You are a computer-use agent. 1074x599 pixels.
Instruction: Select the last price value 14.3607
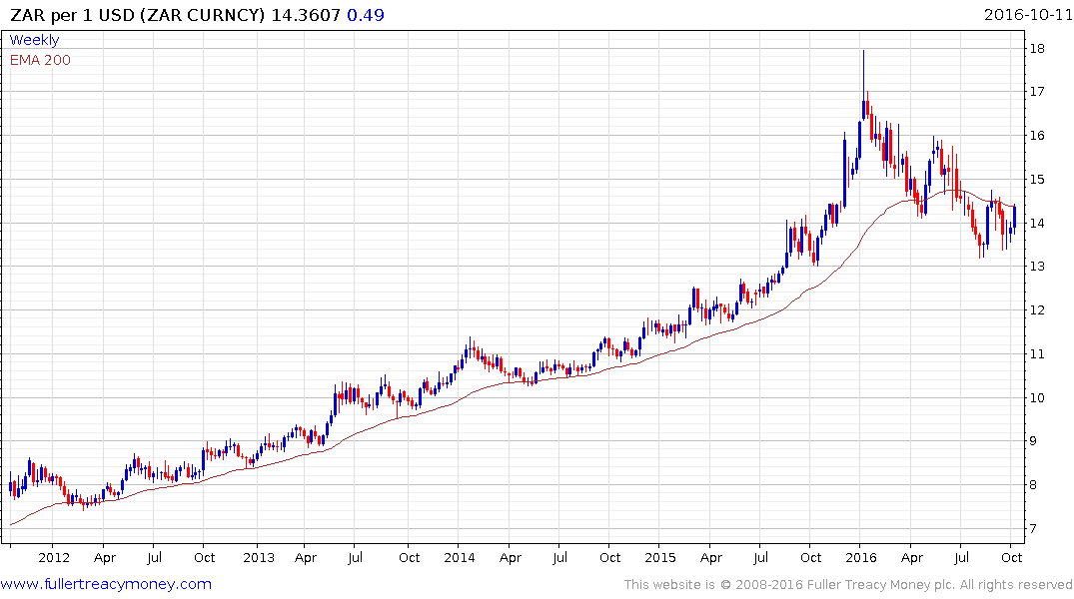pyautogui.click(x=306, y=15)
